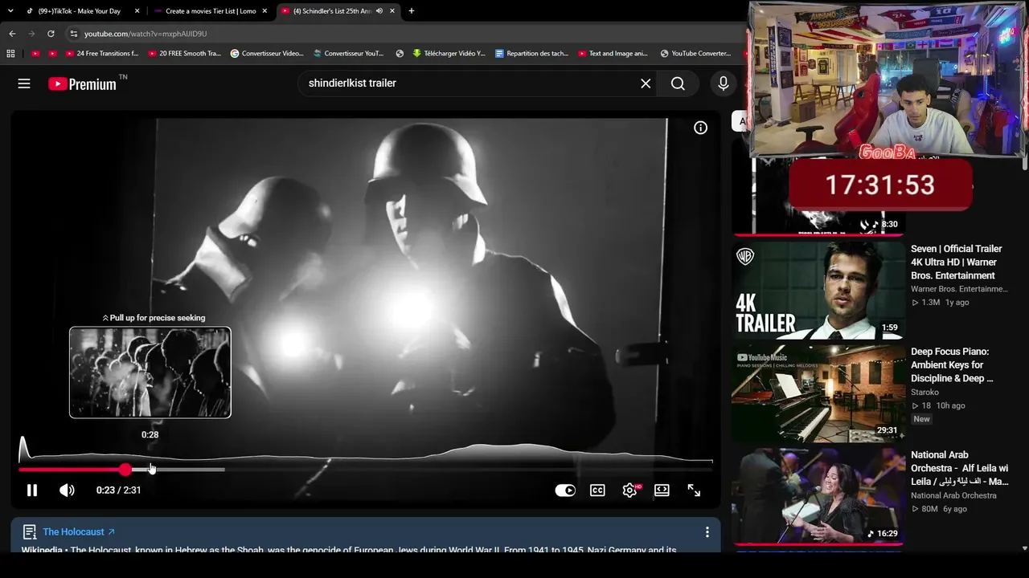Image resolution: width=1029 pixels, height=578 pixels.
Task: Open the 'YouTube Converter' bookmark
Action: (x=695, y=54)
